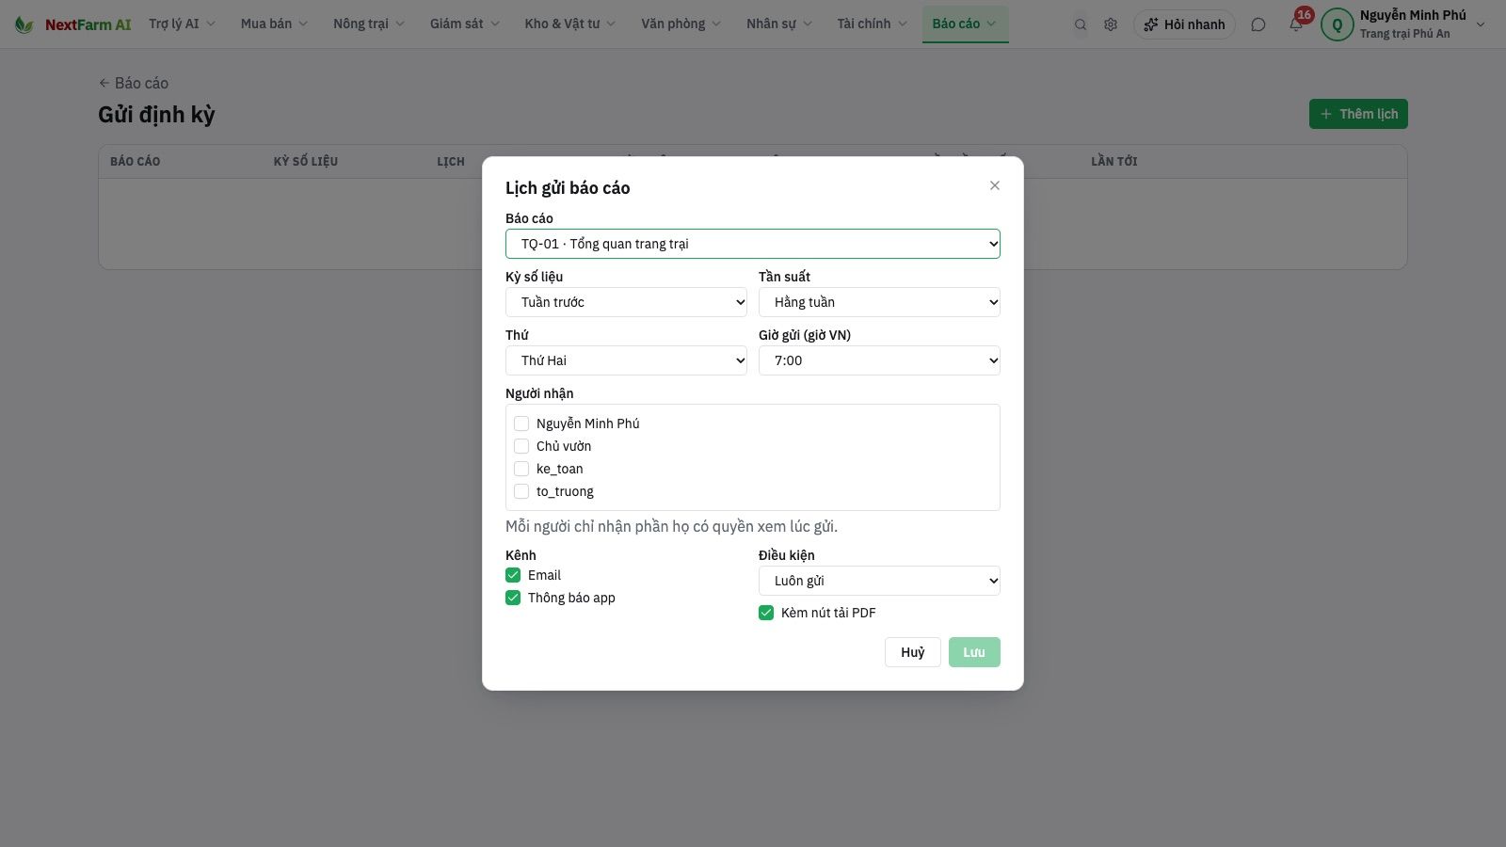
Task: Open notifications bell with 16 badge
Action: pyautogui.click(x=1296, y=24)
